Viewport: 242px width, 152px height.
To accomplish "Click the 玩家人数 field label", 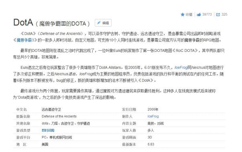I will (x=129, y=130).
